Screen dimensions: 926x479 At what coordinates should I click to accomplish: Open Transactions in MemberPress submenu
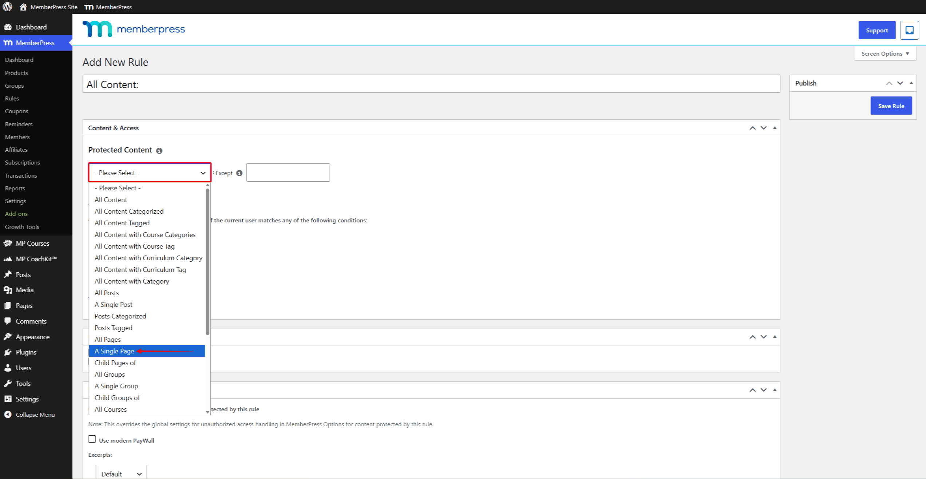point(21,175)
